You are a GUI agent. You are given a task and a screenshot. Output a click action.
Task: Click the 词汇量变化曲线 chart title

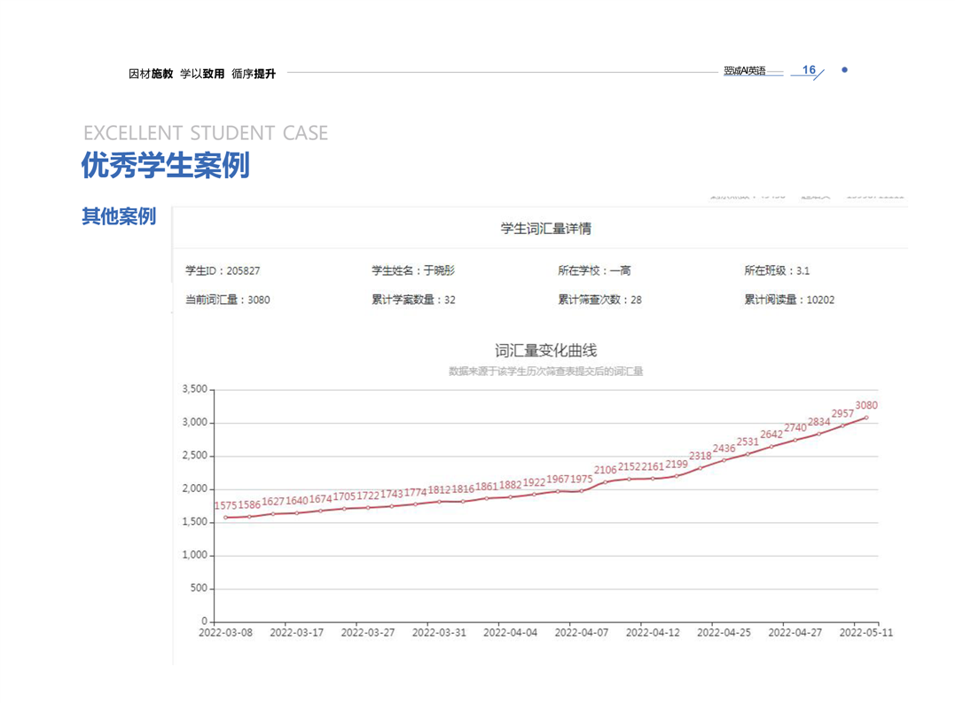[x=545, y=351]
